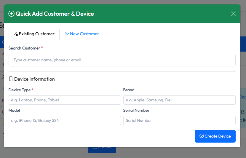Click the Brand label above its field
Viewport: 246px width, 158px height.
[129, 90]
